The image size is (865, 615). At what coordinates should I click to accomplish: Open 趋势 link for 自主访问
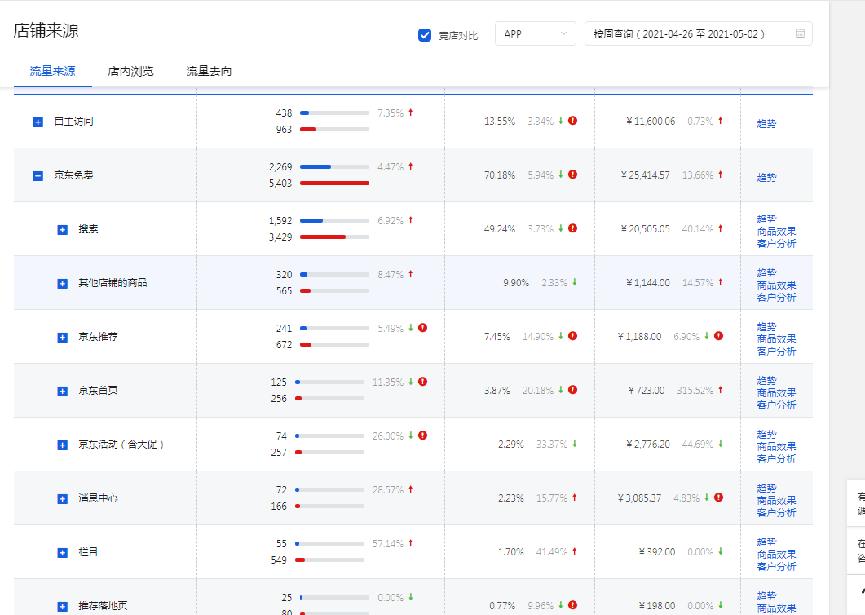tap(766, 124)
